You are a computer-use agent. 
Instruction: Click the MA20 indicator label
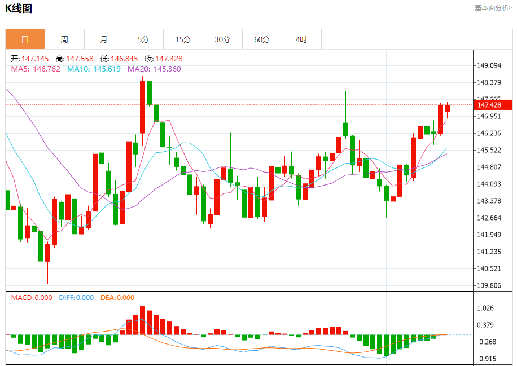tap(154, 69)
